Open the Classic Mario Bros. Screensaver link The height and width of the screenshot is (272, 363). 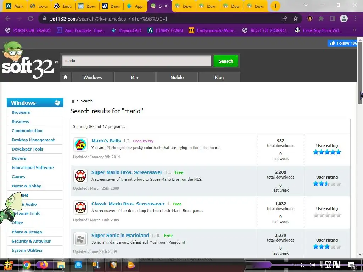128,204
